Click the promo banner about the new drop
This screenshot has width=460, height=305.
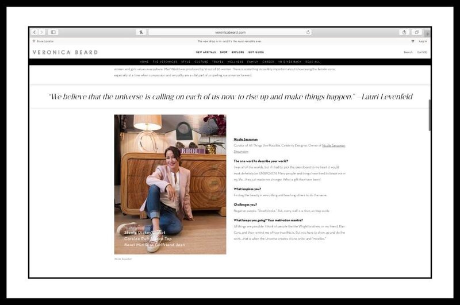(229, 41)
